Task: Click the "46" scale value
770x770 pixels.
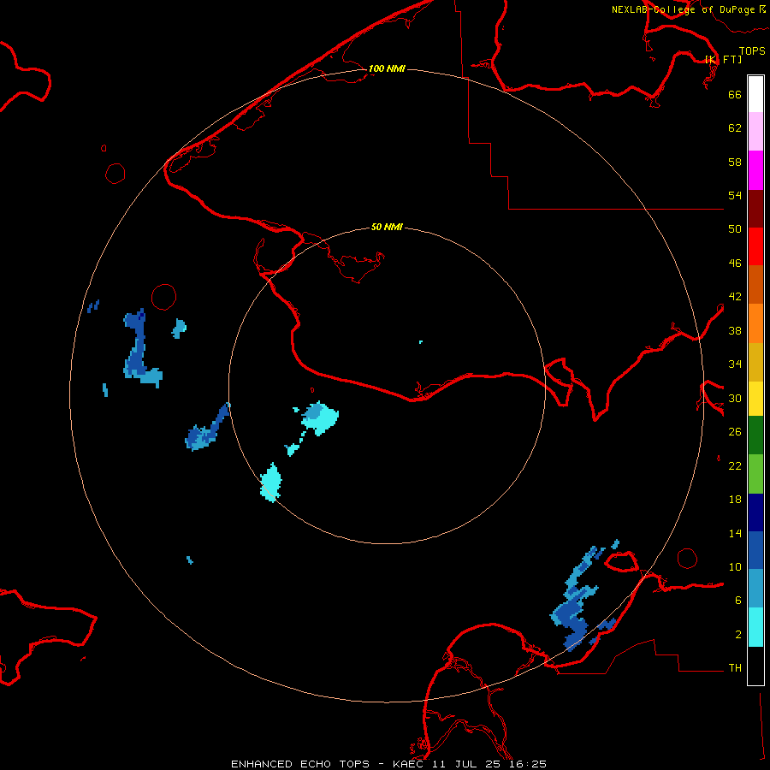Action: click(735, 264)
